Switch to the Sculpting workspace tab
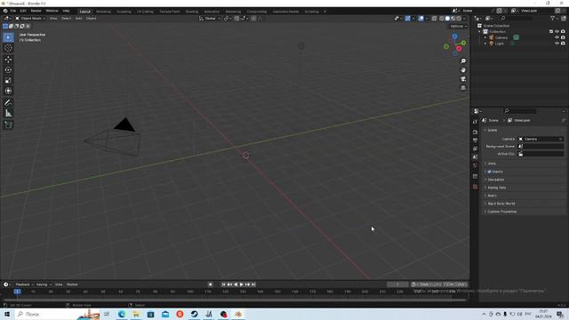569x320 pixels. tap(124, 12)
